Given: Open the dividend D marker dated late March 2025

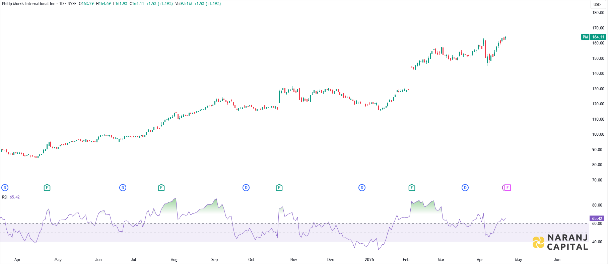Looking at the screenshot, I should click(465, 188).
